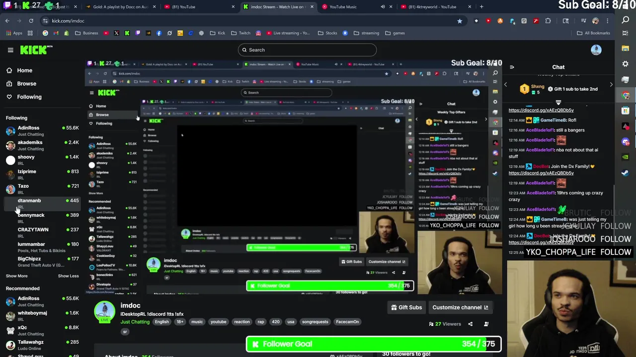Open the Google bookmark icon
The height and width of the screenshot is (357, 636).
[x=45, y=33]
